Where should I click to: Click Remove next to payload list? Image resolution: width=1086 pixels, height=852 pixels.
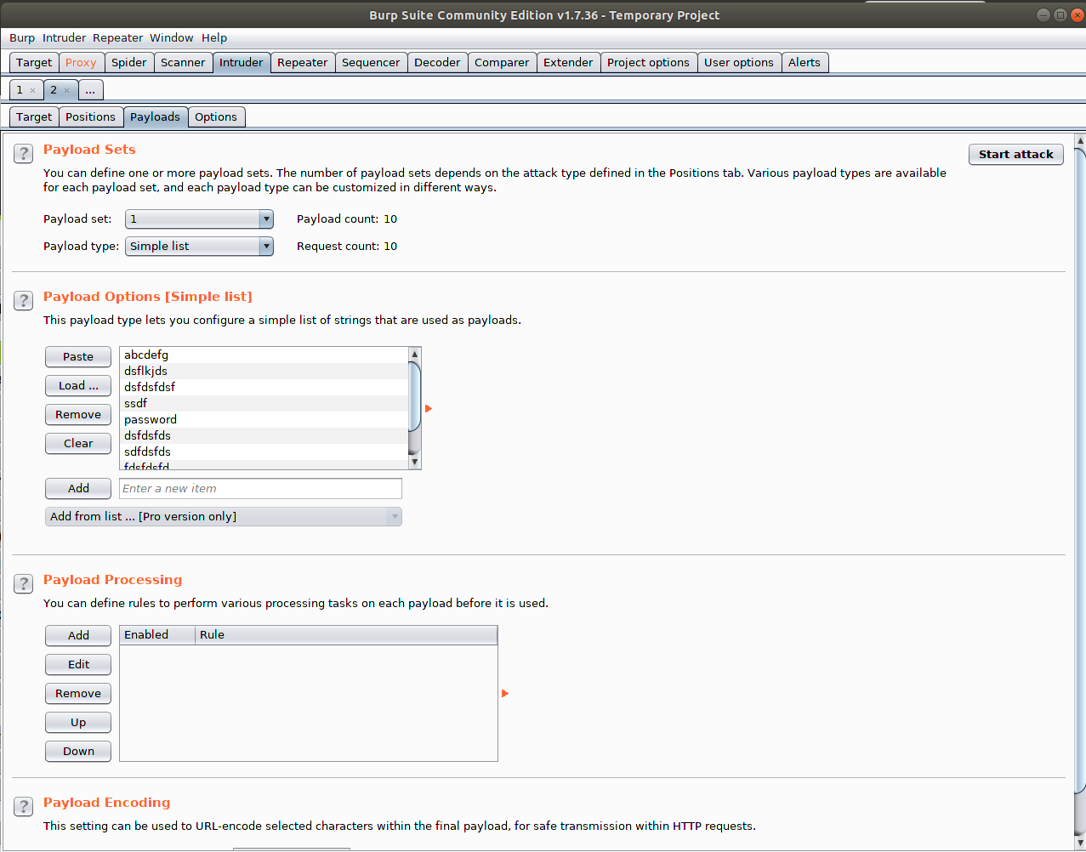click(78, 415)
